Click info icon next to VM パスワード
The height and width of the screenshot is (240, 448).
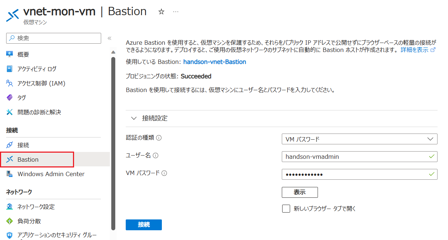tap(164, 173)
